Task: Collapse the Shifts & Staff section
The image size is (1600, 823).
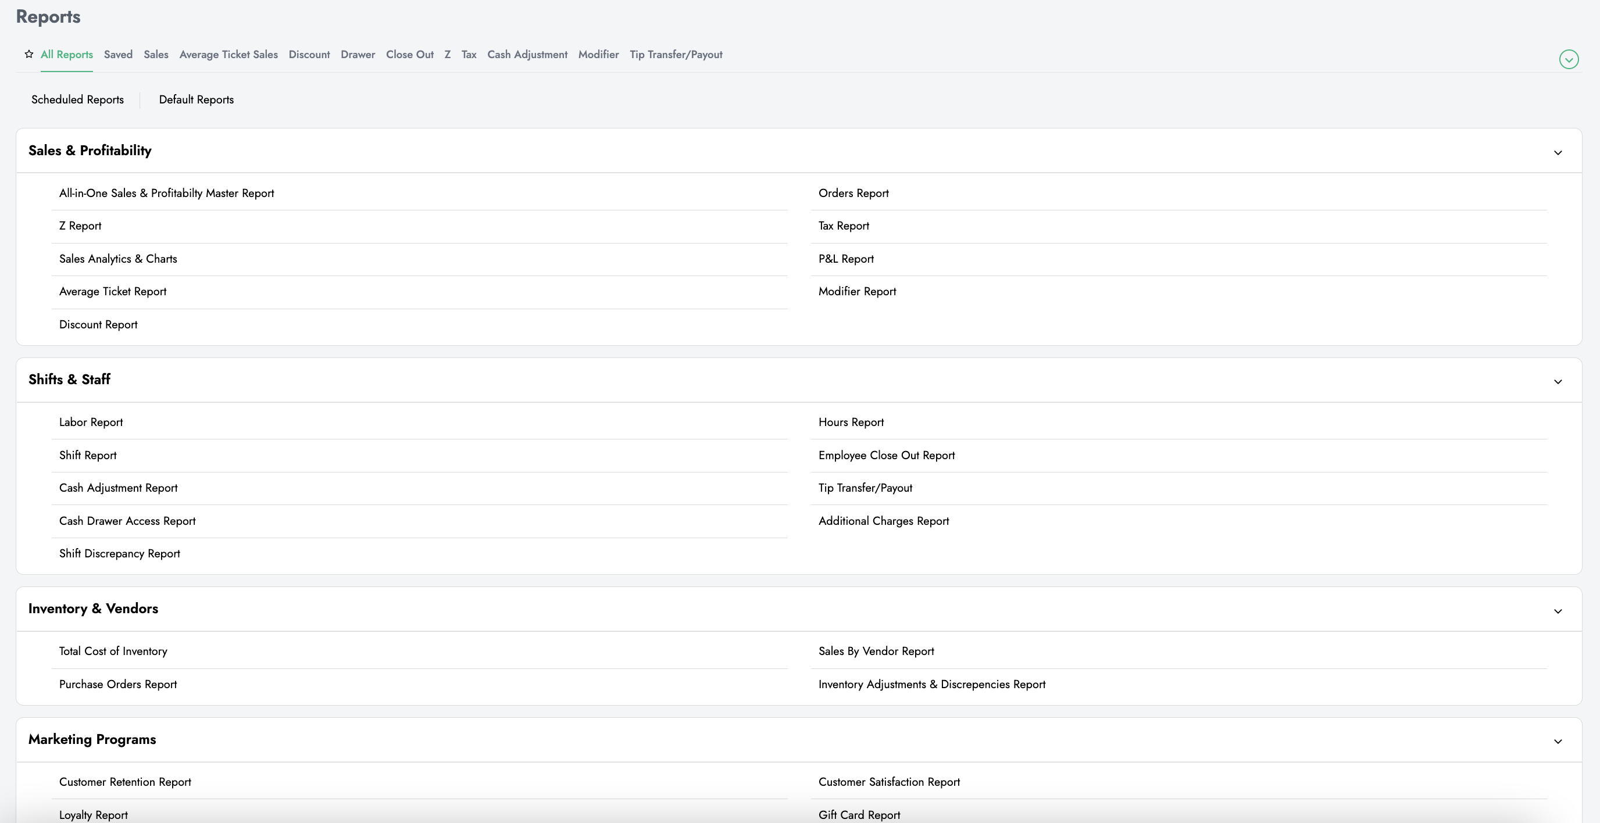Action: [1557, 381]
